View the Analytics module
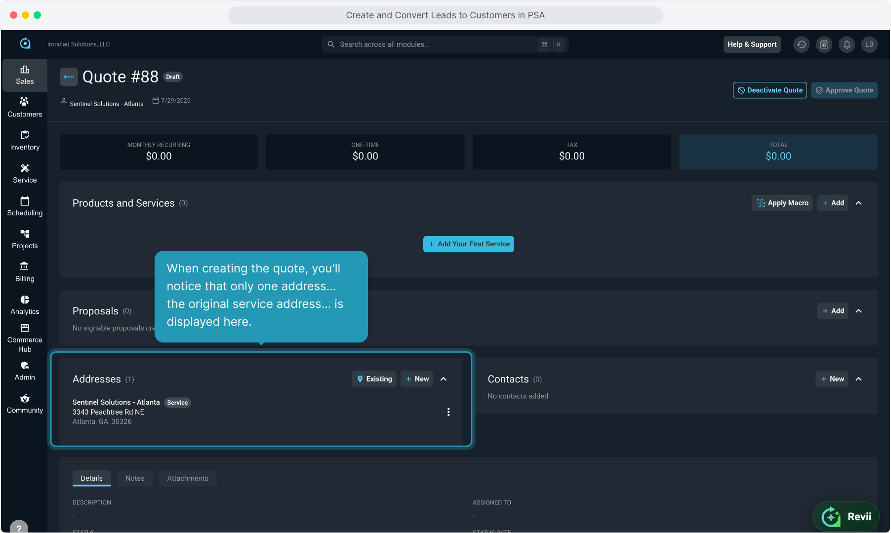Image resolution: width=891 pixels, height=533 pixels. (25, 305)
